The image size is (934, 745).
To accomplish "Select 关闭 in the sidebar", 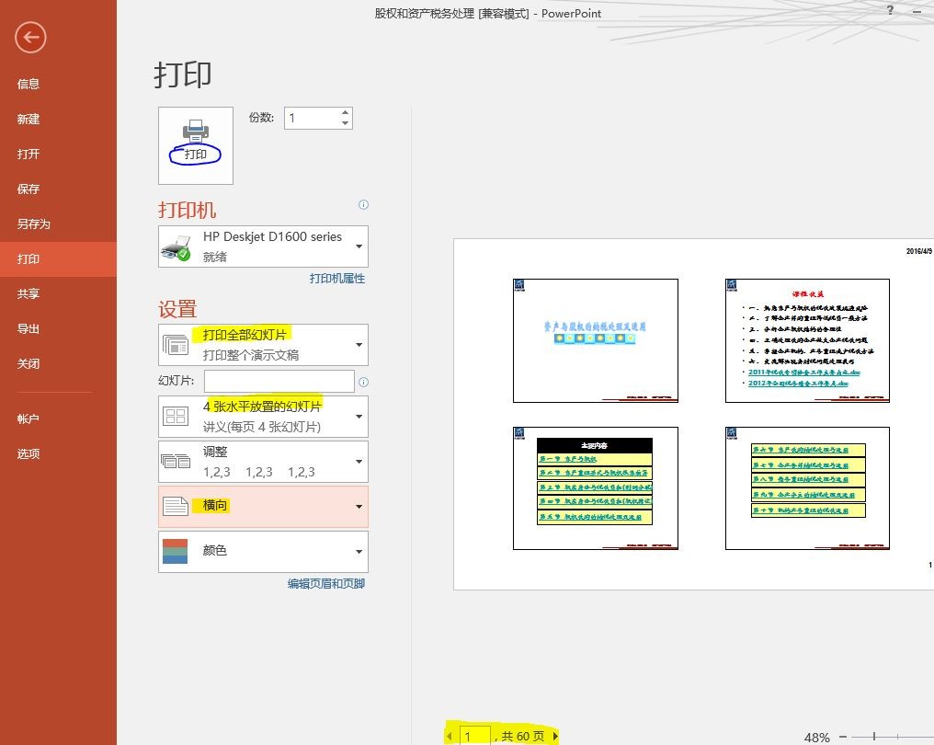I will point(59,364).
